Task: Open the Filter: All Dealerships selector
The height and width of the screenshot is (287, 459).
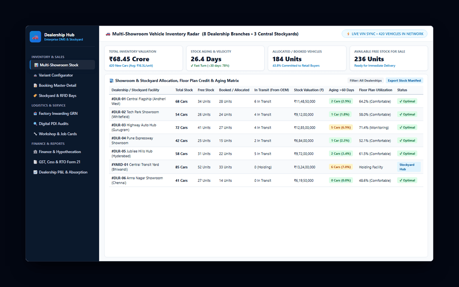Action: tap(366, 81)
